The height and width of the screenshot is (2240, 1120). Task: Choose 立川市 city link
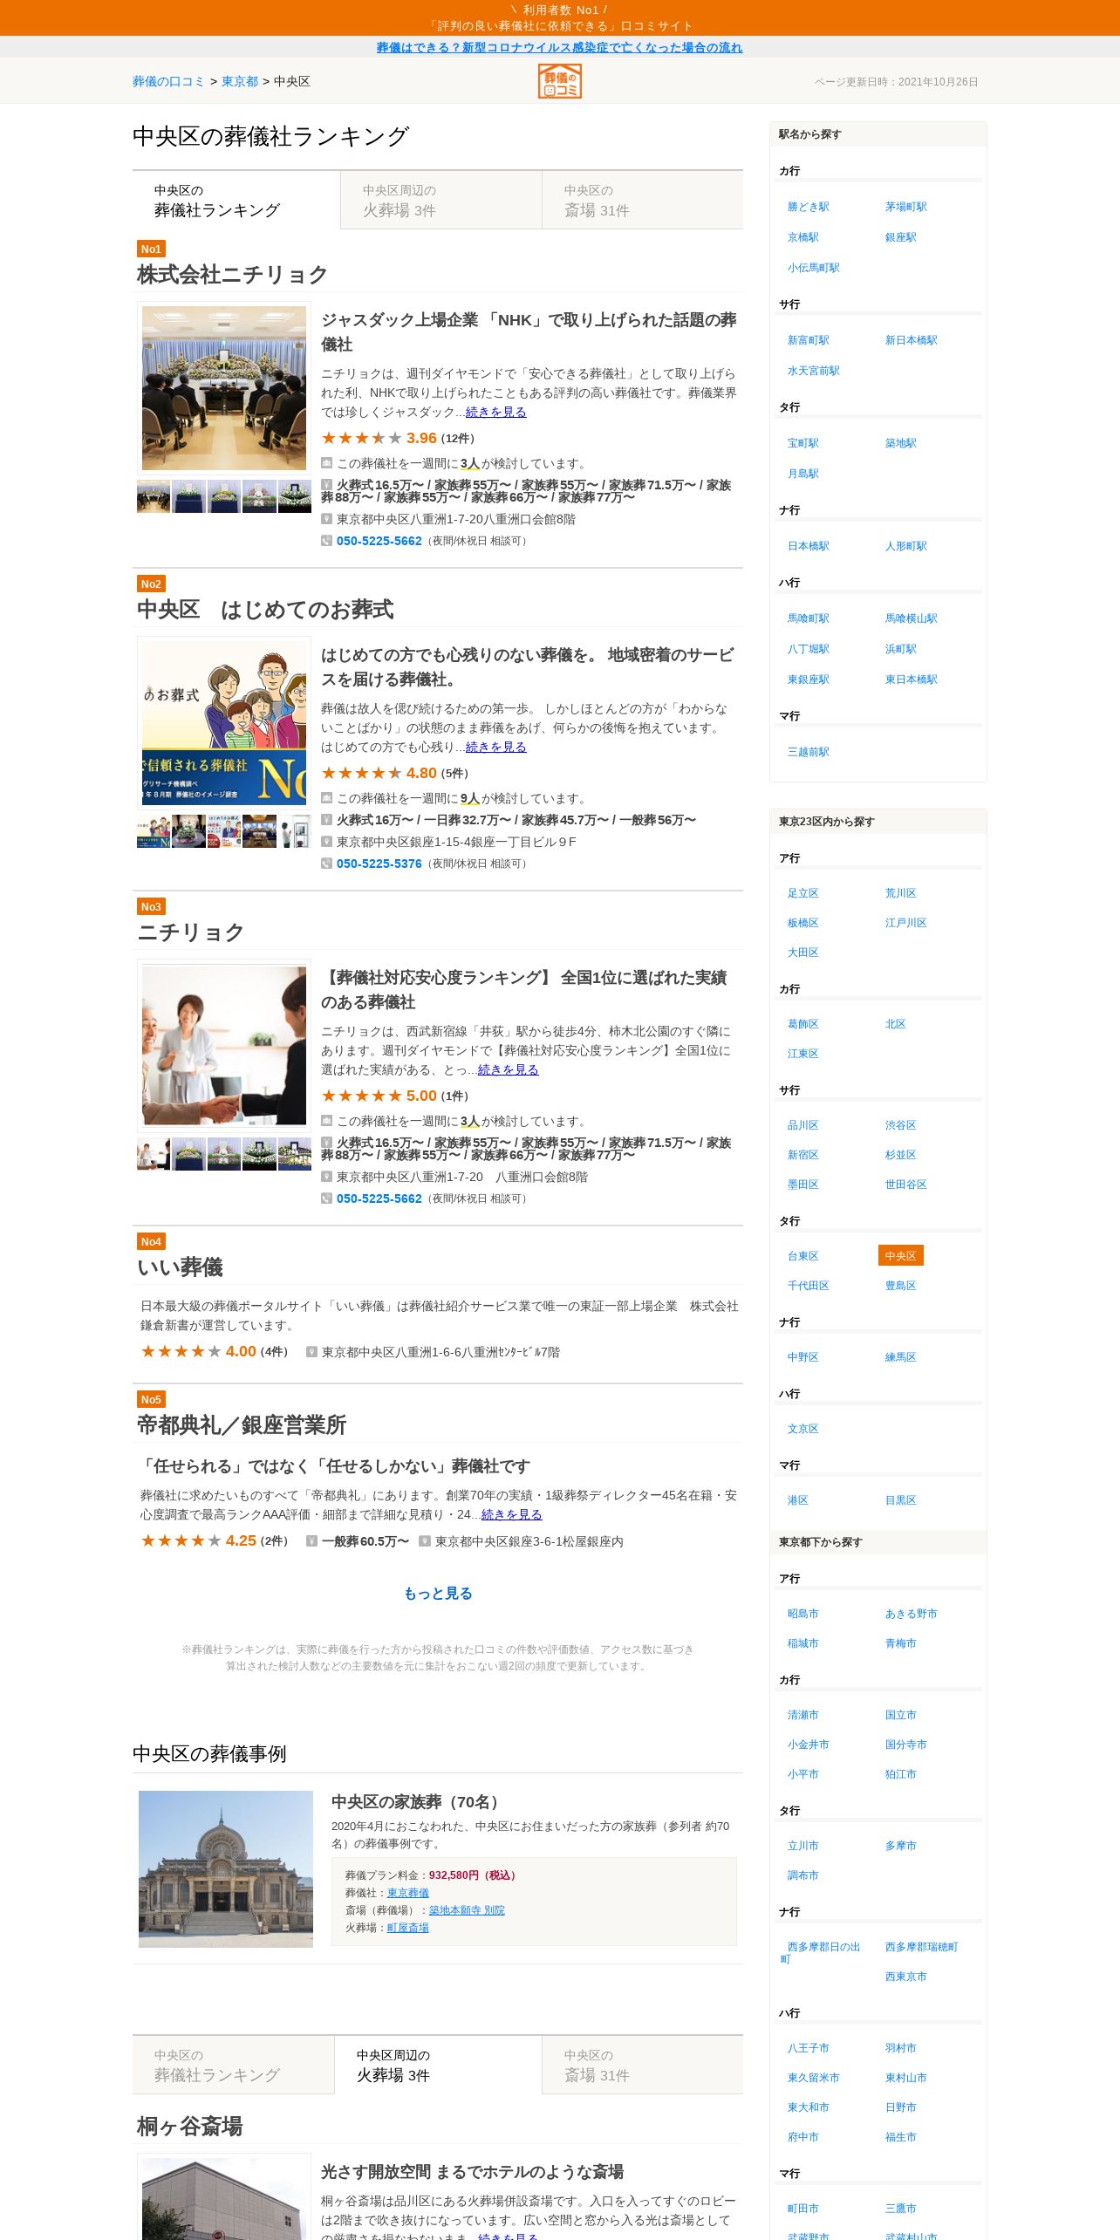point(803,1846)
